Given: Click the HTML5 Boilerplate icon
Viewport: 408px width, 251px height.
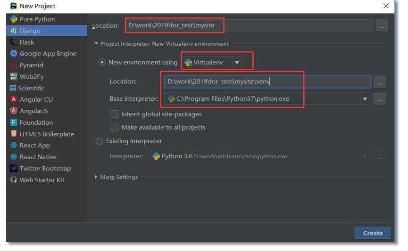Looking at the screenshot, I should coord(14,134).
